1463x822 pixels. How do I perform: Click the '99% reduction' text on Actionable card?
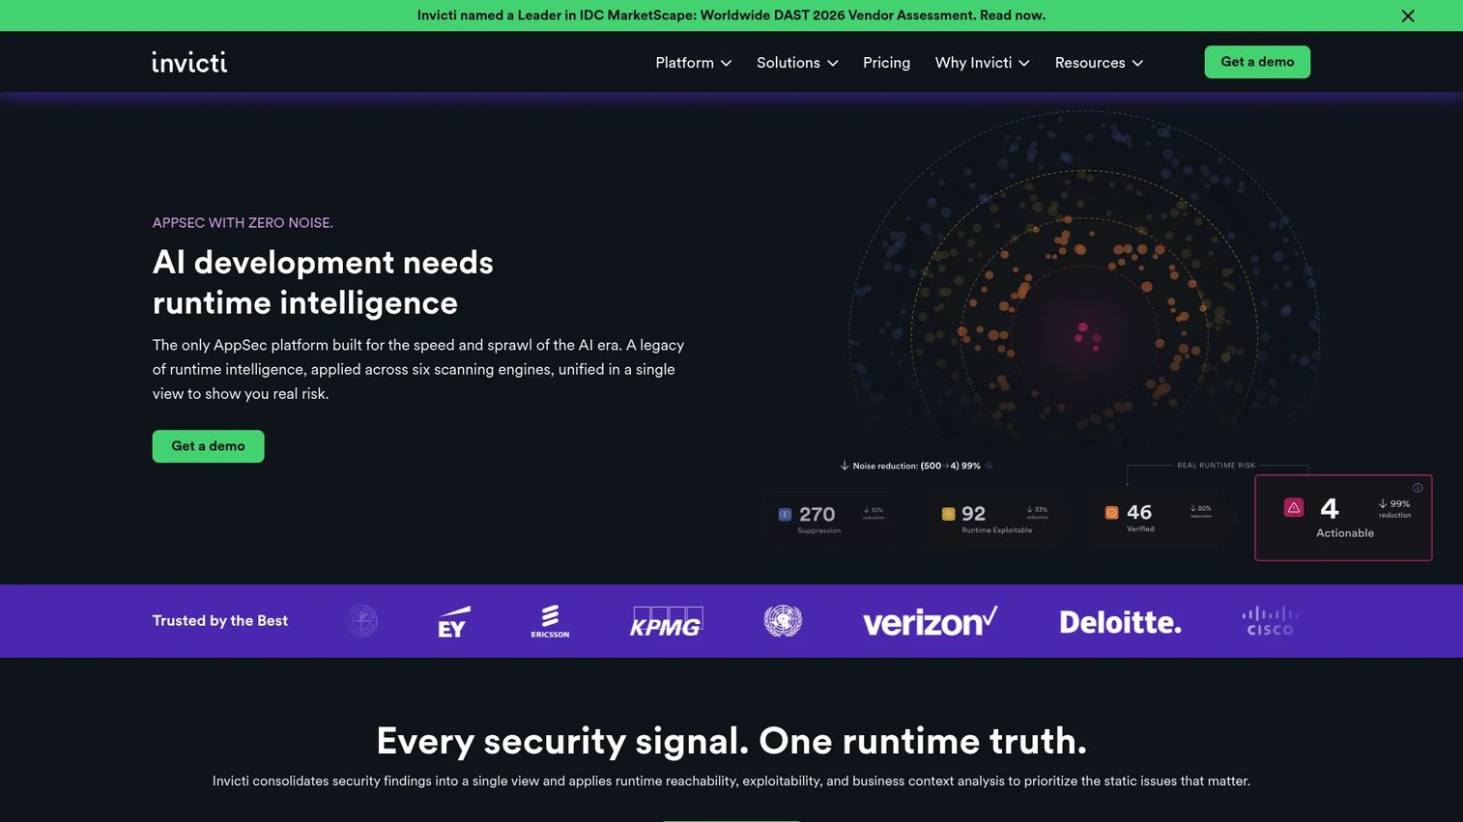[x=1394, y=509]
